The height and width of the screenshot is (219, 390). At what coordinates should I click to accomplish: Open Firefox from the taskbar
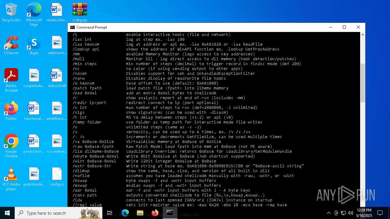155,213
